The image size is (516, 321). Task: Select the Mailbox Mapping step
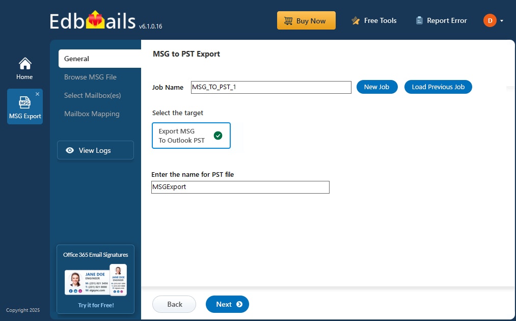(92, 114)
